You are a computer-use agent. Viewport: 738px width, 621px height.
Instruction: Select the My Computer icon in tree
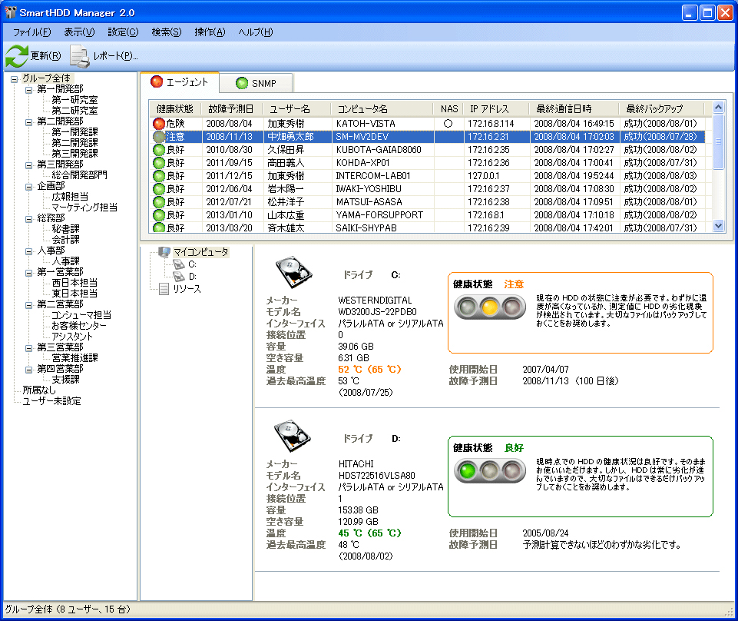click(x=164, y=251)
